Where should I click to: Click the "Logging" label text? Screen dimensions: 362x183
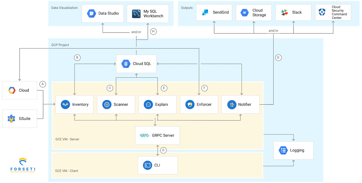tap(297, 150)
